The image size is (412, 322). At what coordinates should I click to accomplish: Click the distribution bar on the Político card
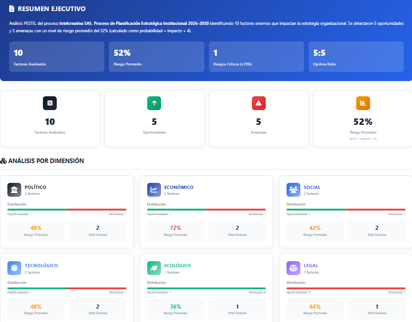(x=66, y=209)
